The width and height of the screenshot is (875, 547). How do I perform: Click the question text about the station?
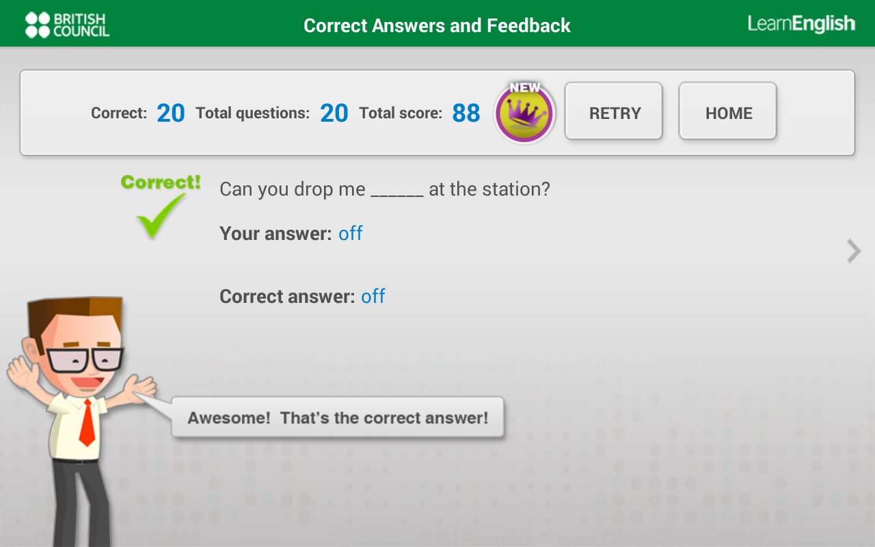click(x=385, y=189)
